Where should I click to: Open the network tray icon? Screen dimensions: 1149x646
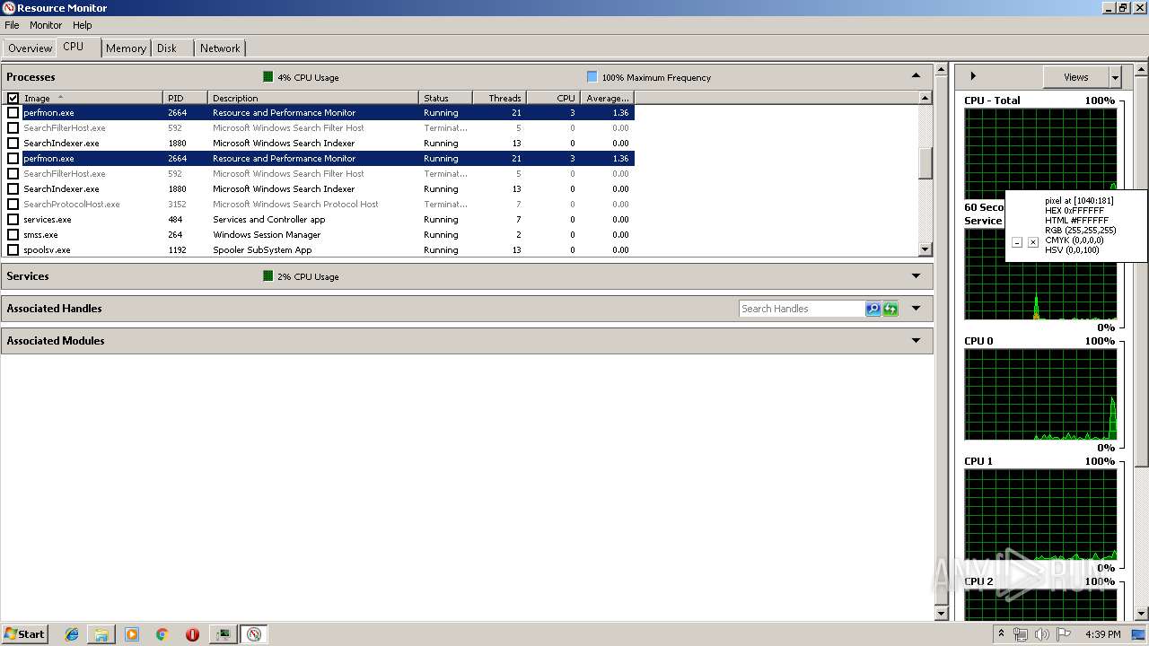(x=1021, y=634)
